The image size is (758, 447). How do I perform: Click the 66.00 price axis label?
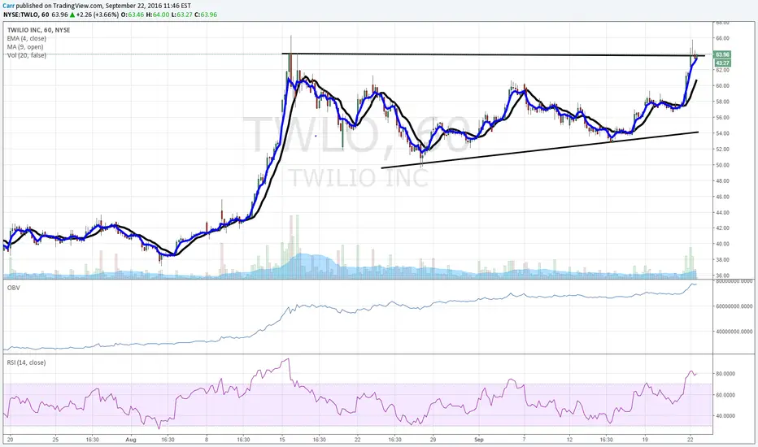point(722,38)
